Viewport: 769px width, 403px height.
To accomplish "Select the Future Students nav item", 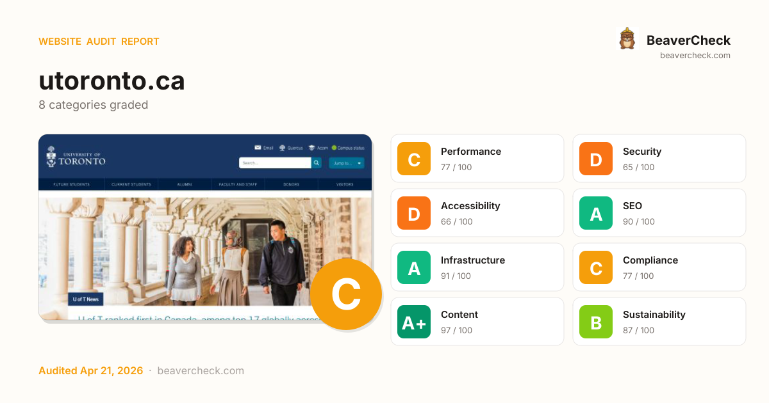I will tap(71, 184).
